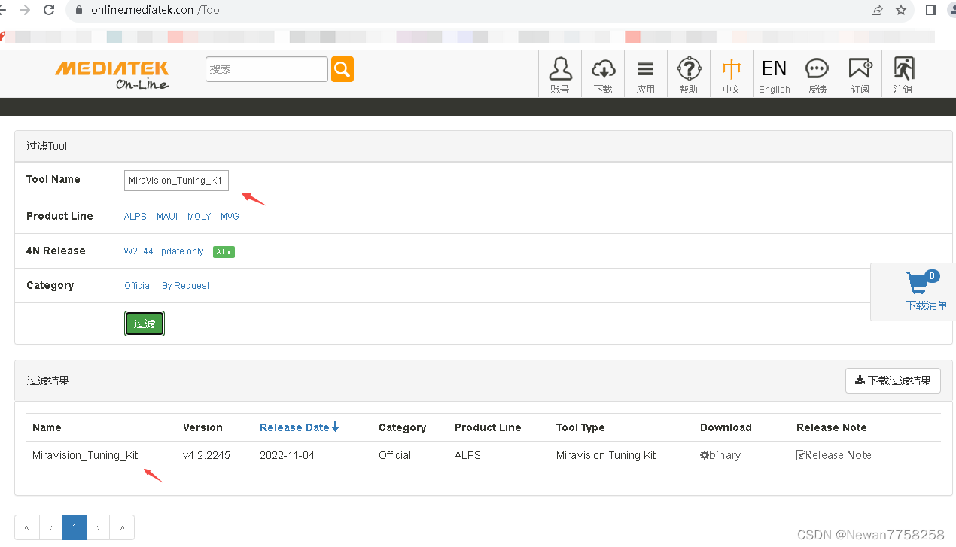Toggle the browser side panel icon

(x=931, y=10)
